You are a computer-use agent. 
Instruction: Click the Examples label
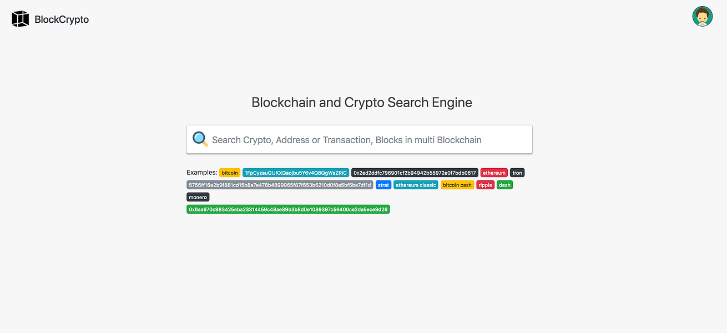201,172
